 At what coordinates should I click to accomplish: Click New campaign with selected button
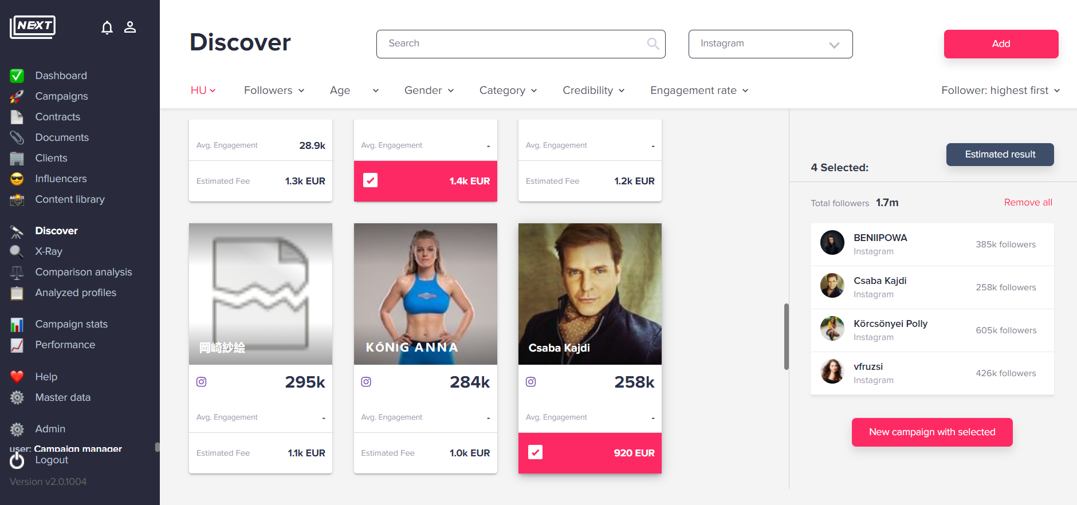pyautogui.click(x=932, y=432)
